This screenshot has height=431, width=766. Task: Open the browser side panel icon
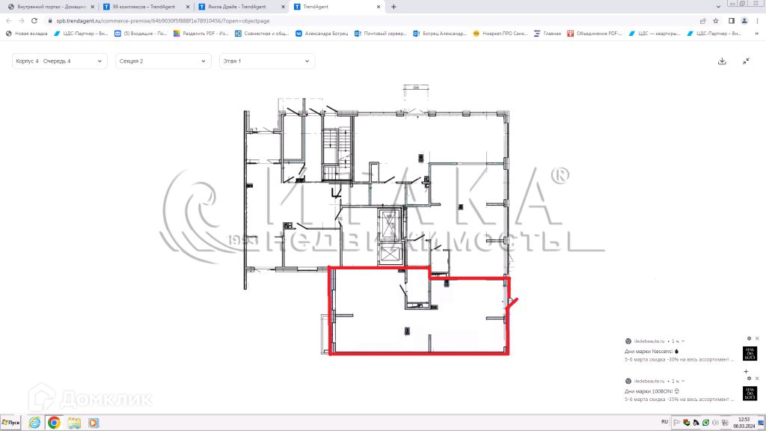(x=732, y=21)
